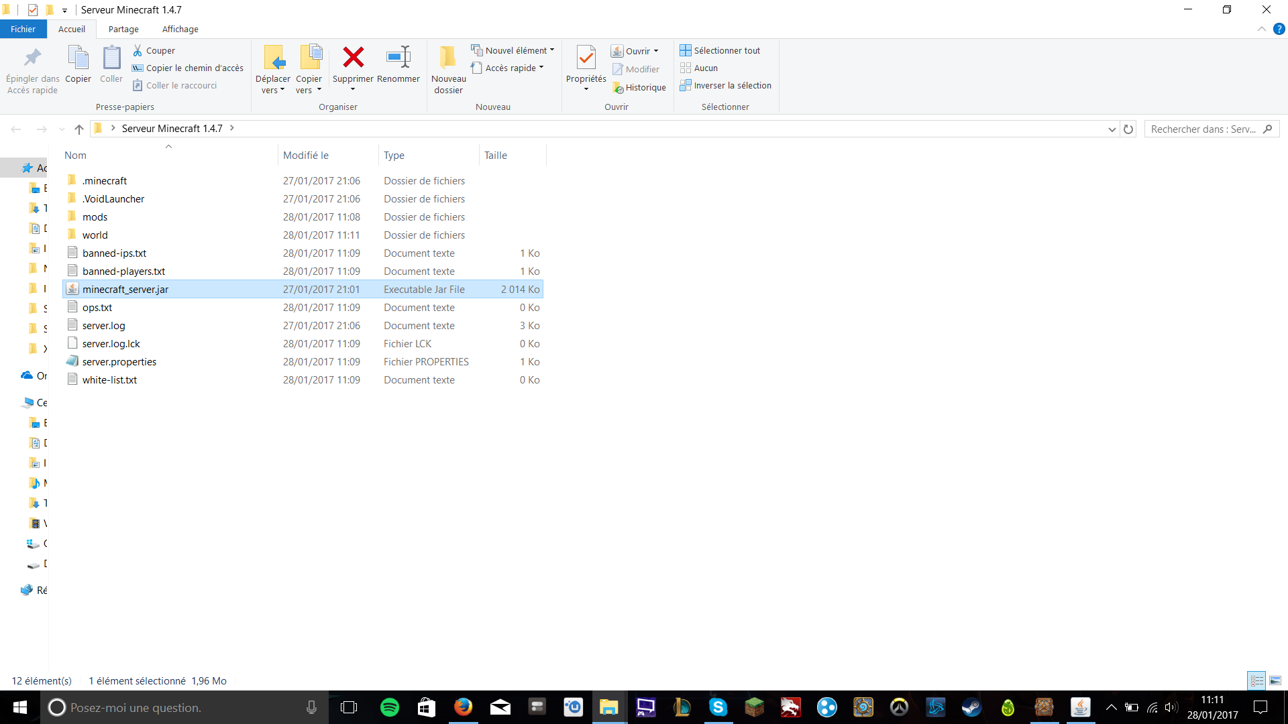This screenshot has width=1288, height=724.
Task: Sort by Modifié le column
Action: (328, 155)
